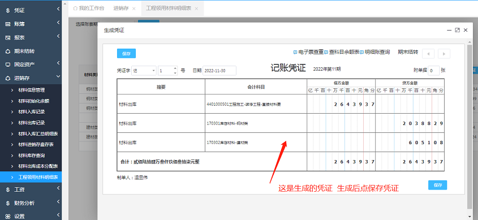
Task: Click account cell 4401000501工程施工-装修工程-直接材料费
Action: click(x=256, y=104)
